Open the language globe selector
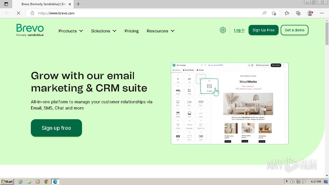This screenshot has width=329, height=185. pos(223,30)
